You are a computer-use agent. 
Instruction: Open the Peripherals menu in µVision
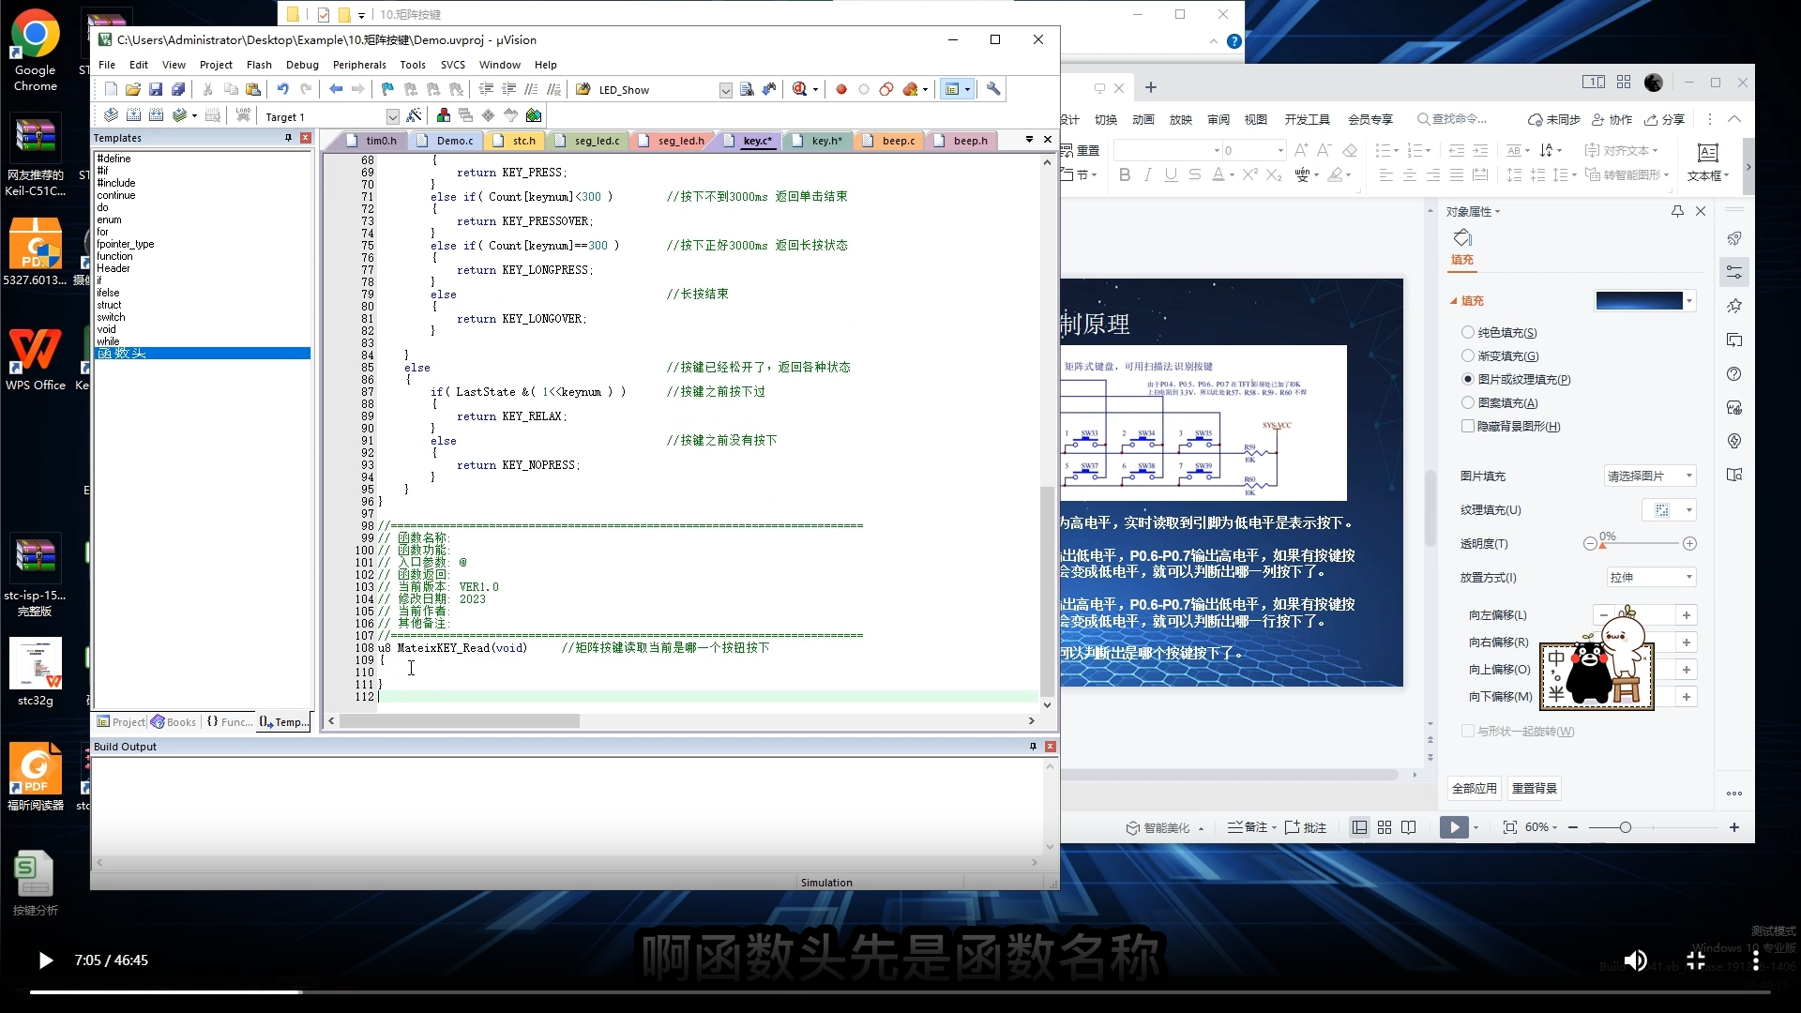[359, 65]
